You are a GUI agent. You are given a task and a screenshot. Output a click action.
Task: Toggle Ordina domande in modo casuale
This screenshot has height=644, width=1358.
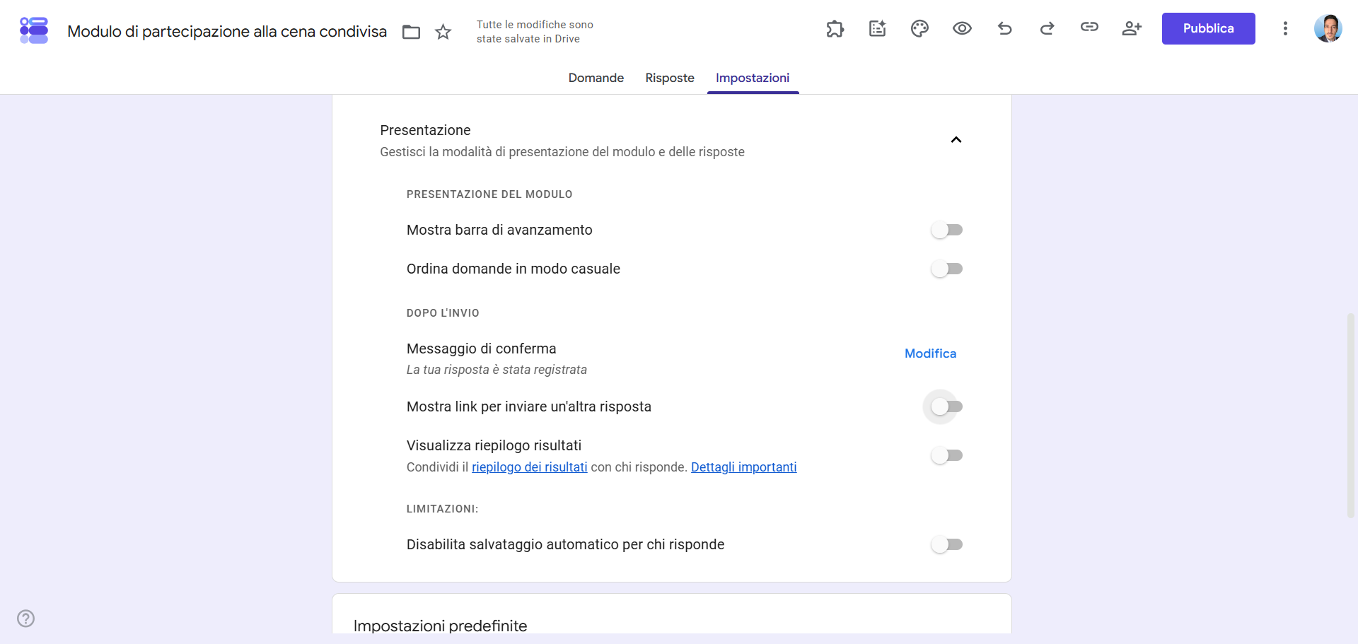click(947, 269)
